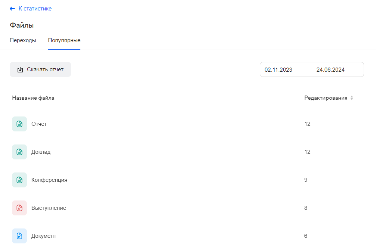
Task: Open the Конференция file name
Action: (49, 180)
